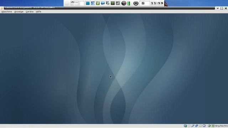Click the round gauge applet in panel

pos(124,3)
